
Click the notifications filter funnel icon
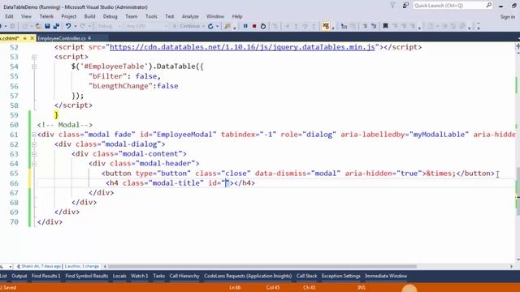tap(392, 6)
